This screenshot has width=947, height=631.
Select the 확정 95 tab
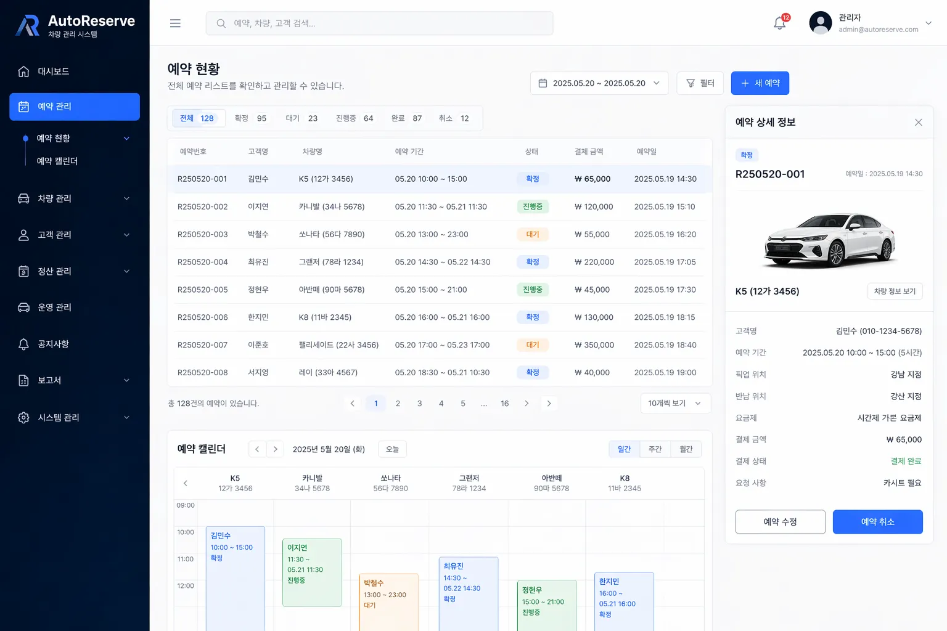(x=250, y=118)
